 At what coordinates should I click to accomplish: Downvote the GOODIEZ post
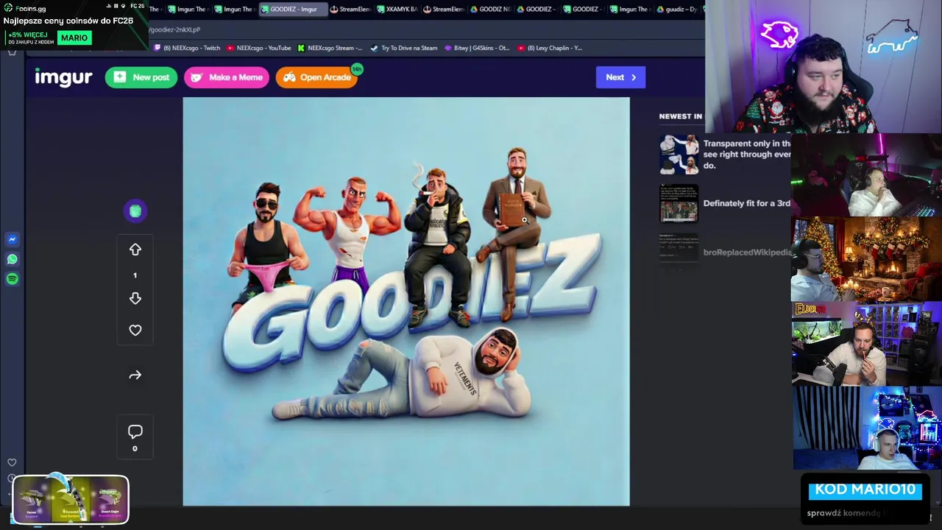(x=135, y=298)
